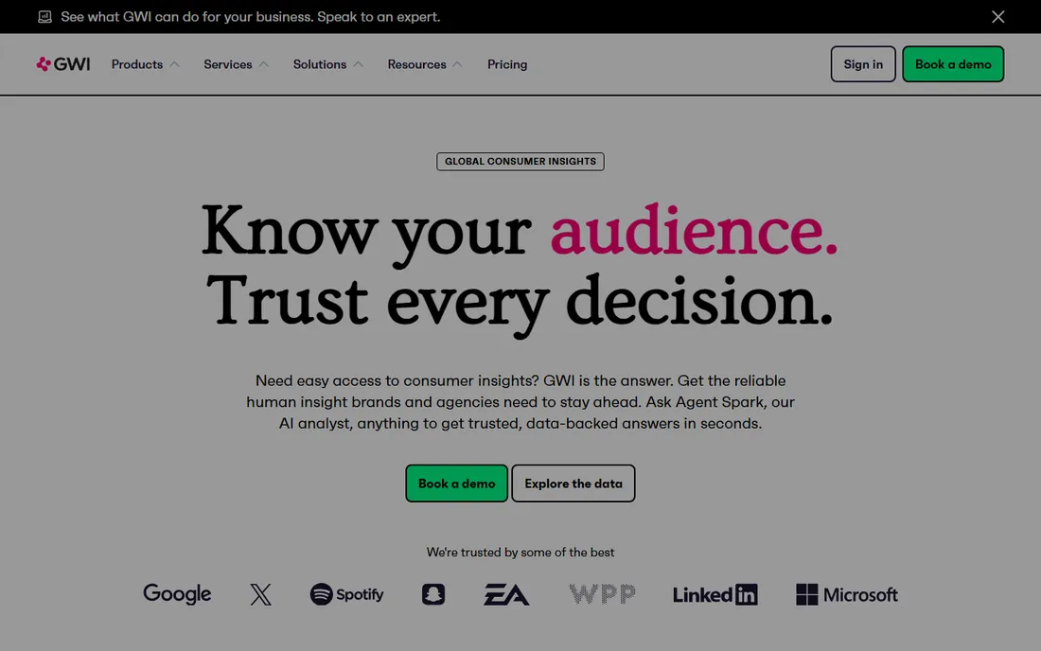The width and height of the screenshot is (1041, 651).
Task: Expand the Services chevron
Action: [x=264, y=64]
